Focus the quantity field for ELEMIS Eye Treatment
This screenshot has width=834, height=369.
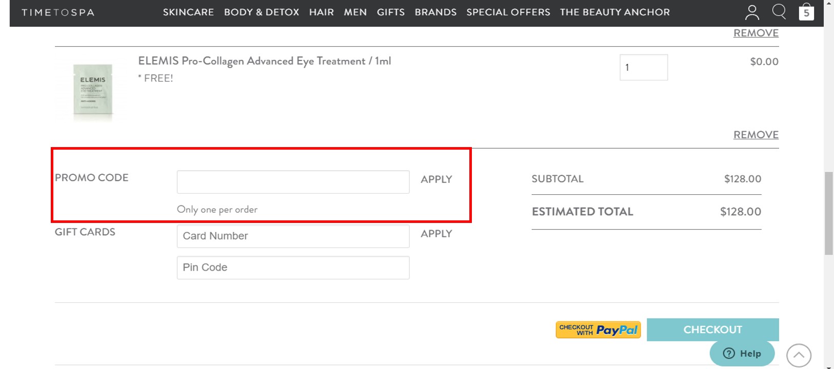click(644, 67)
